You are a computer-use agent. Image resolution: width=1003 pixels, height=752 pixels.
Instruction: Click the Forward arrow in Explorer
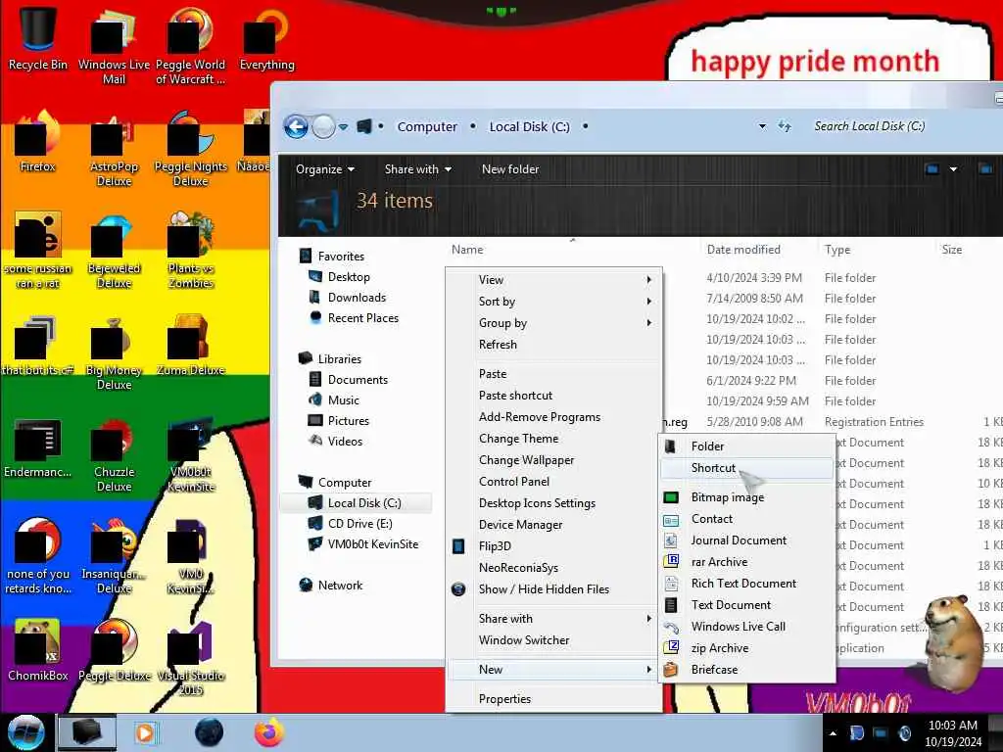point(323,126)
